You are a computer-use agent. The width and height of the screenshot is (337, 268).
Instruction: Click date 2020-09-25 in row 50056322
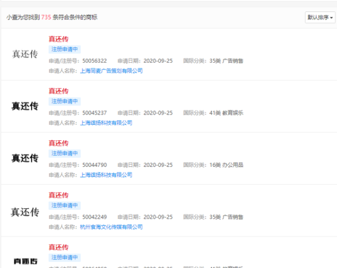(158, 61)
